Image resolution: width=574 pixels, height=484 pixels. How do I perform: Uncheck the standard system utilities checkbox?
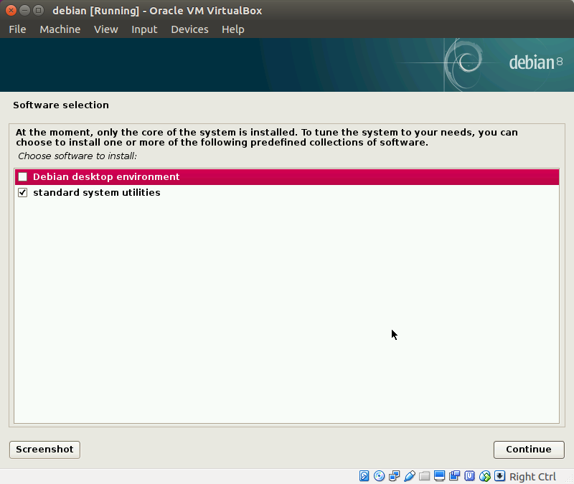[x=23, y=192]
